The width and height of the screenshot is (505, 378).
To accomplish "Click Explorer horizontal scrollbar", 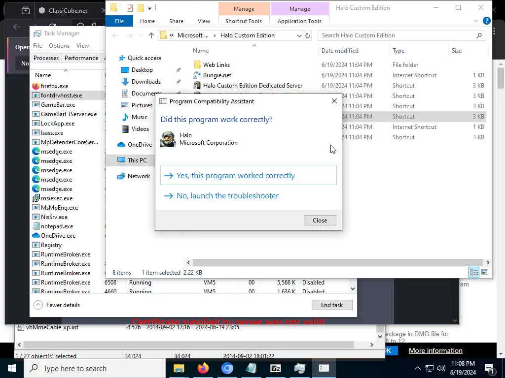I will tap(337, 262).
